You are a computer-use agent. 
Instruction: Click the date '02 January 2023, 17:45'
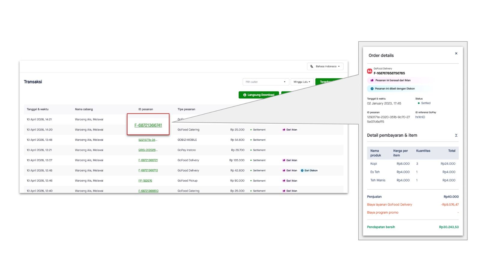pos(384,103)
